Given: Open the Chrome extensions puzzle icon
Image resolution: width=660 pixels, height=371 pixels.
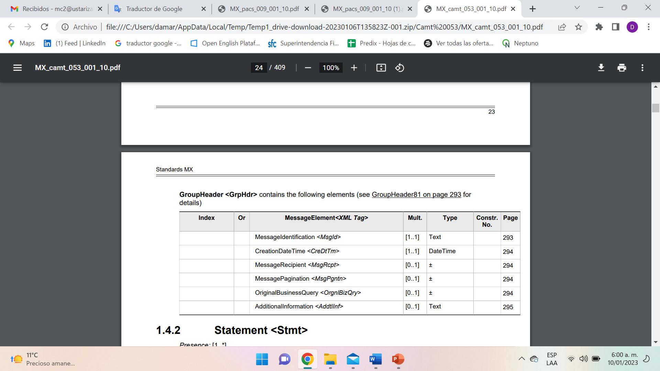Looking at the screenshot, I should (599, 27).
